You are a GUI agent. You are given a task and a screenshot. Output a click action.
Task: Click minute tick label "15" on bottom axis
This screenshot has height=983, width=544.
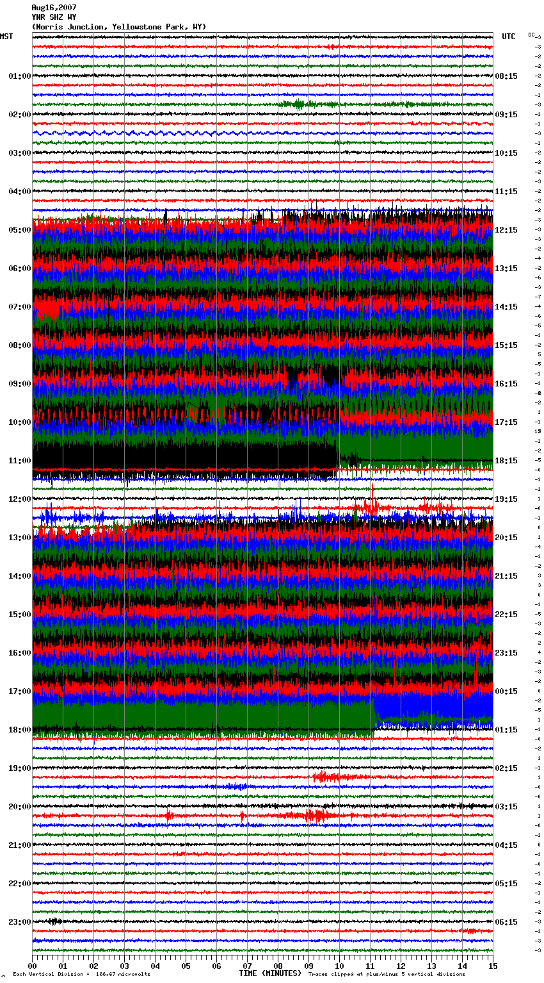click(493, 966)
